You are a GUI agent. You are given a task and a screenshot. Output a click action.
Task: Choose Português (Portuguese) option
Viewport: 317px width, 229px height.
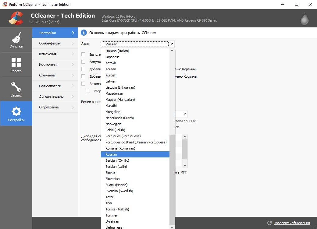pos(135,136)
